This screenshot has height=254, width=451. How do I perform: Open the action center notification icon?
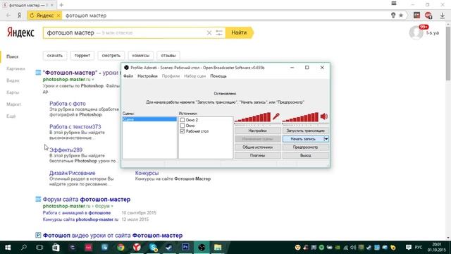[409, 248]
